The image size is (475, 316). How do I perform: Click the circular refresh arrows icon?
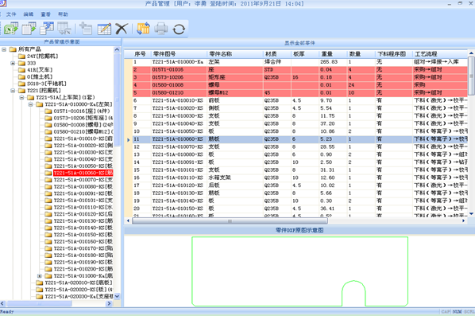[179, 29]
